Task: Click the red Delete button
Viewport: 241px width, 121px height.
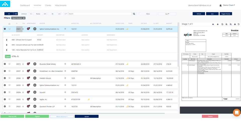Action: pos(210,116)
